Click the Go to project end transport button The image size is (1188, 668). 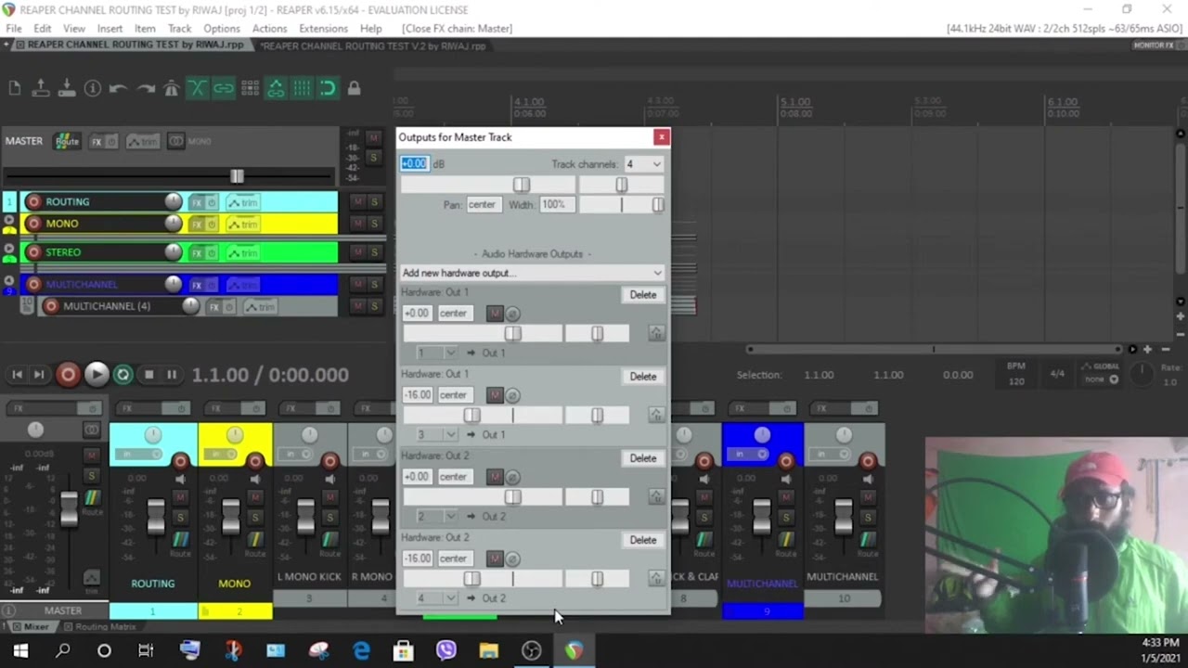(38, 375)
